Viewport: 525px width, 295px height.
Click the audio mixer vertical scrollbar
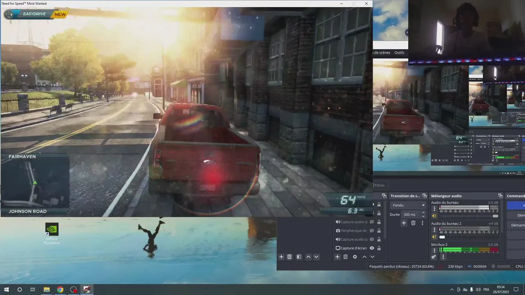[x=502, y=216]
